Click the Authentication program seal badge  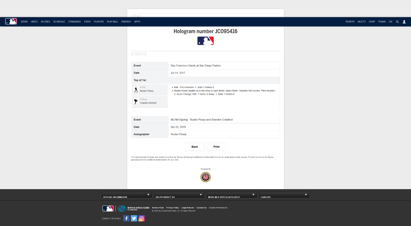206,177
